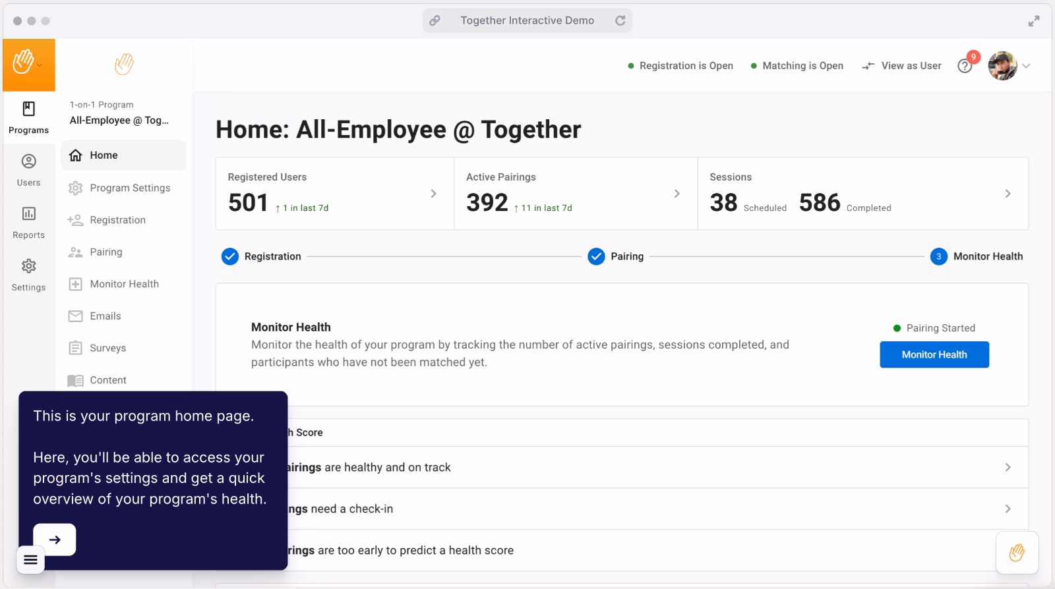Image resolution: width=1055 pixels, height=589 pixels.
Task: Open the program switcher dropdown near orange logo
Action: [x=40, y=65]
